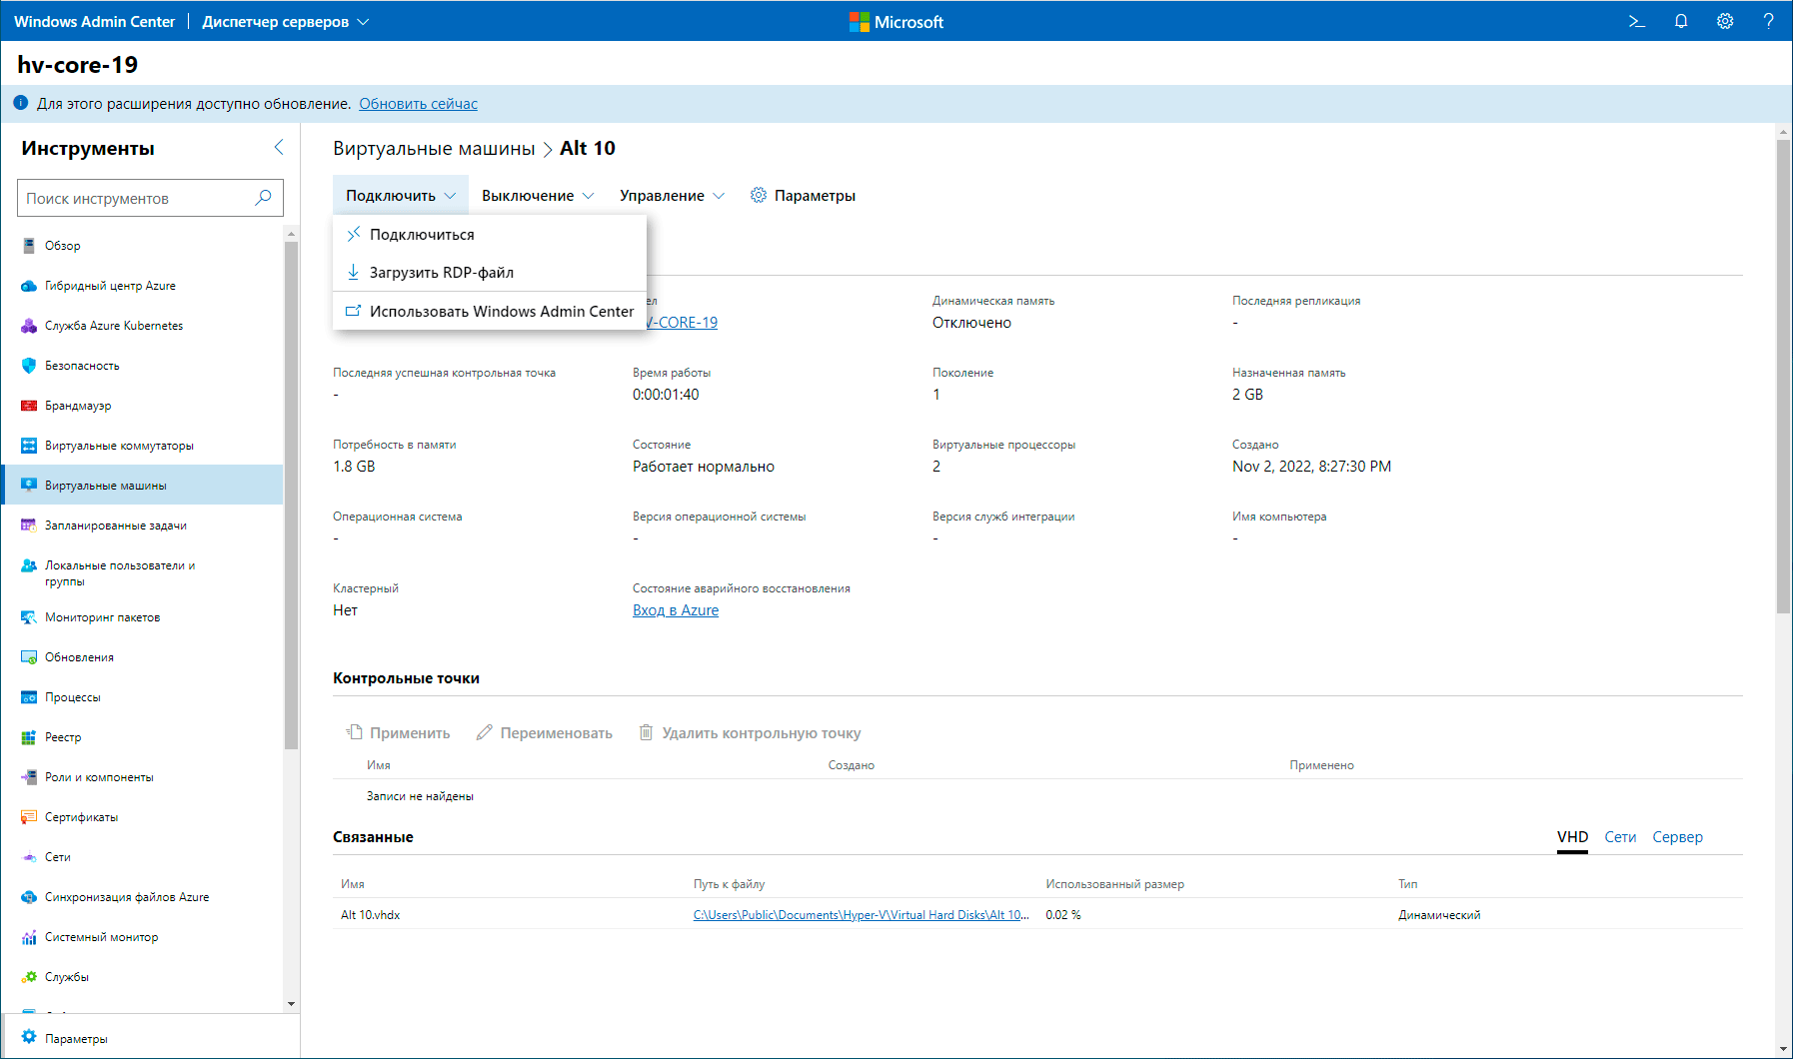Image resolution: width=1793 pixels, height=1059 pixels.
Task: Open Windows Admin Center settings gear
Action: 1725,21
